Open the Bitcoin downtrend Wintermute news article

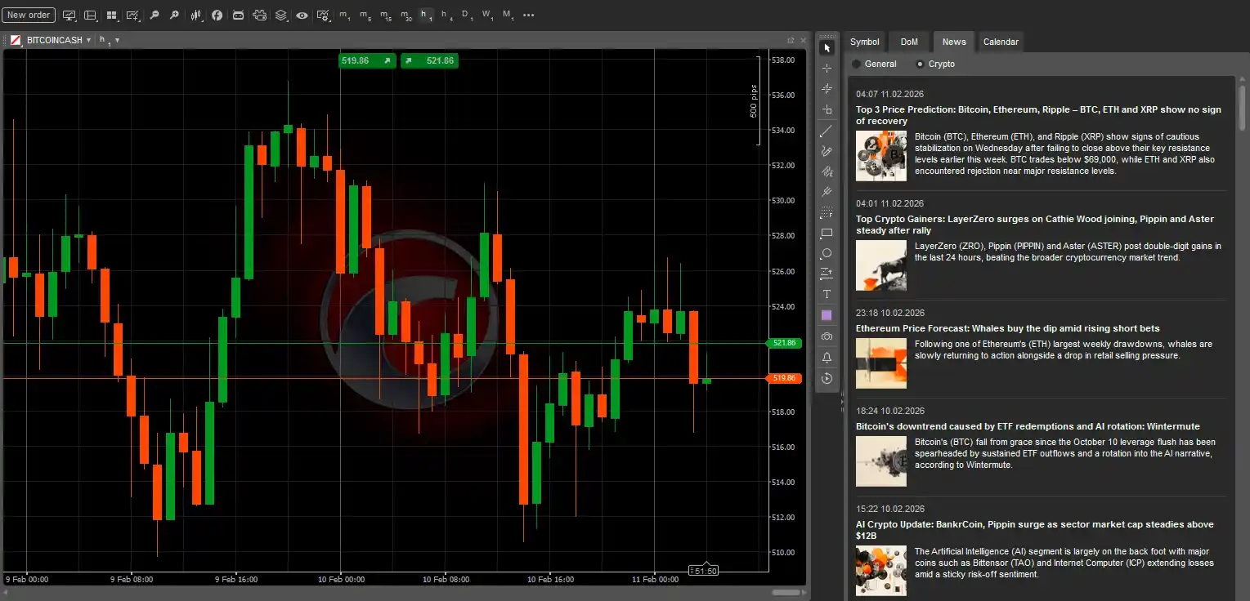click(1028, 425)
